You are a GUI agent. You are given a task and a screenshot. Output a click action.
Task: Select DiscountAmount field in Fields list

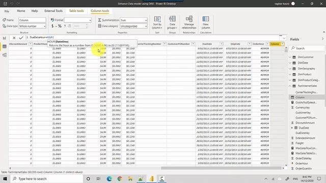[x=305, y=123]
